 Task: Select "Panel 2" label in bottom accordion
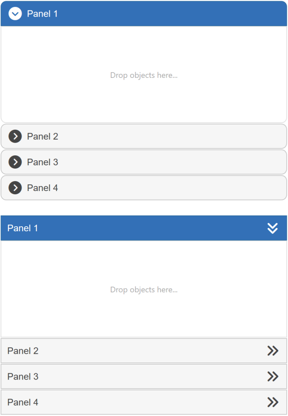click(x=23, y=351)
